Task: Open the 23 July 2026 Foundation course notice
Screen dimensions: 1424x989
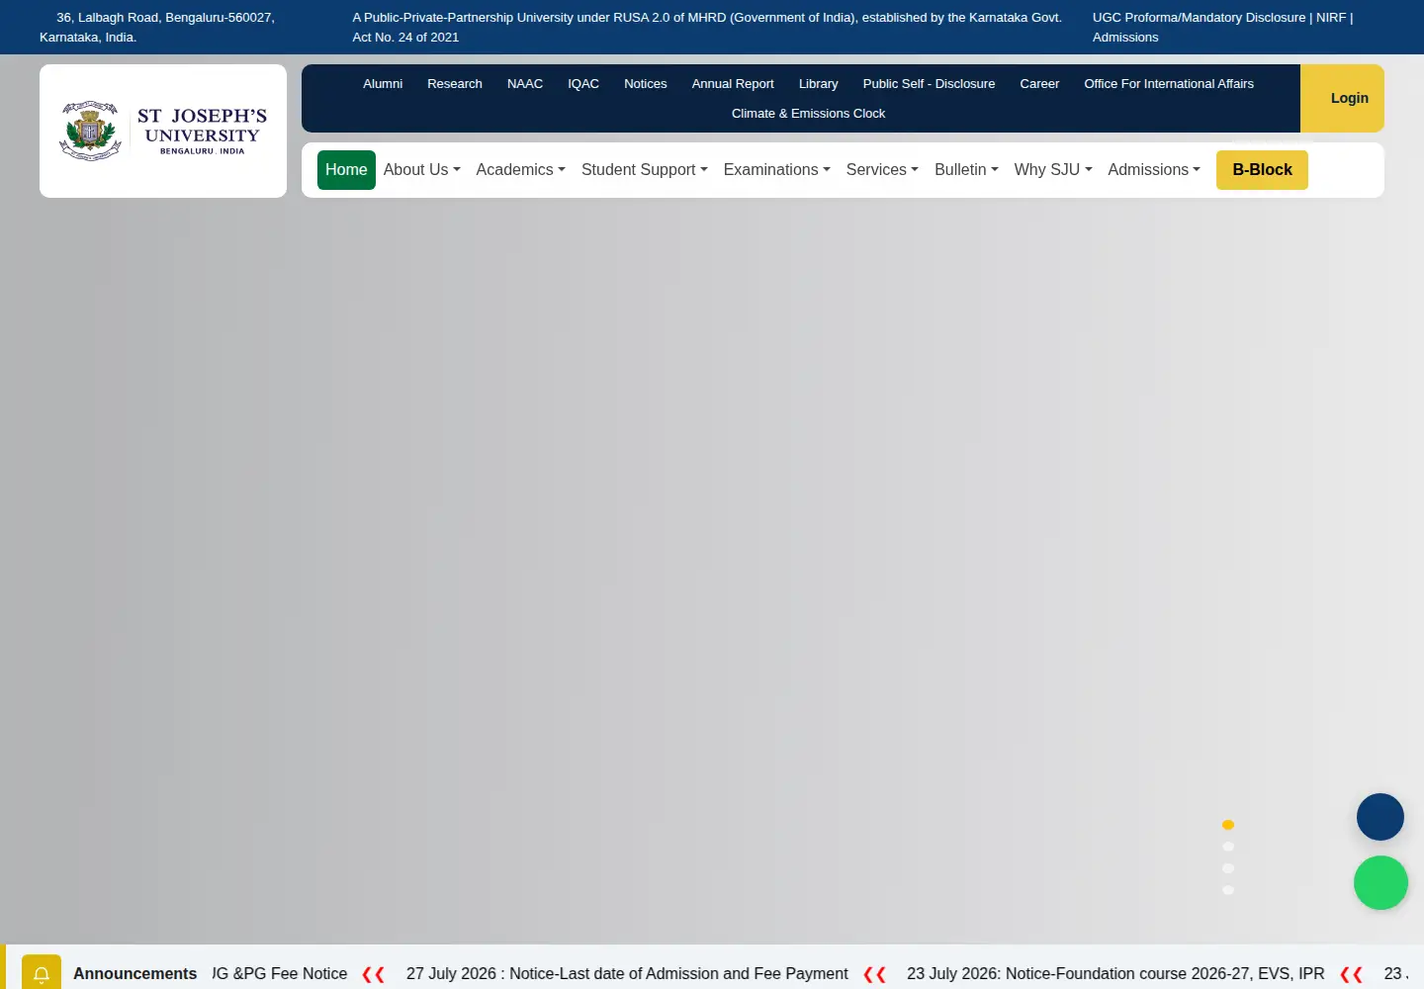Action: 1115,974
